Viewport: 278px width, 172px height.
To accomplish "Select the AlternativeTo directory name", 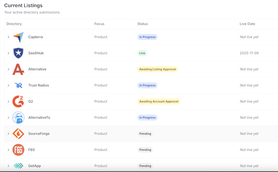I will [39, 117].
